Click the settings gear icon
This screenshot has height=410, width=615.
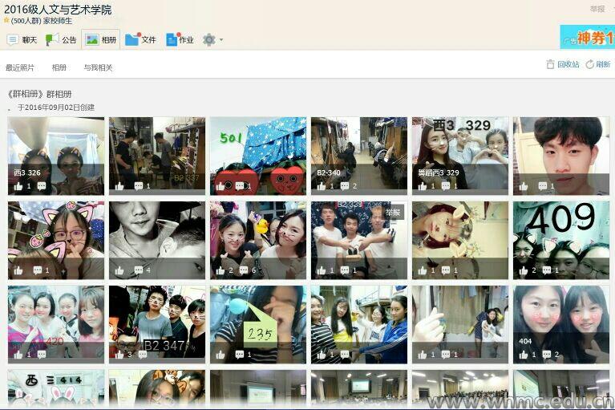[x=209, y=39]
